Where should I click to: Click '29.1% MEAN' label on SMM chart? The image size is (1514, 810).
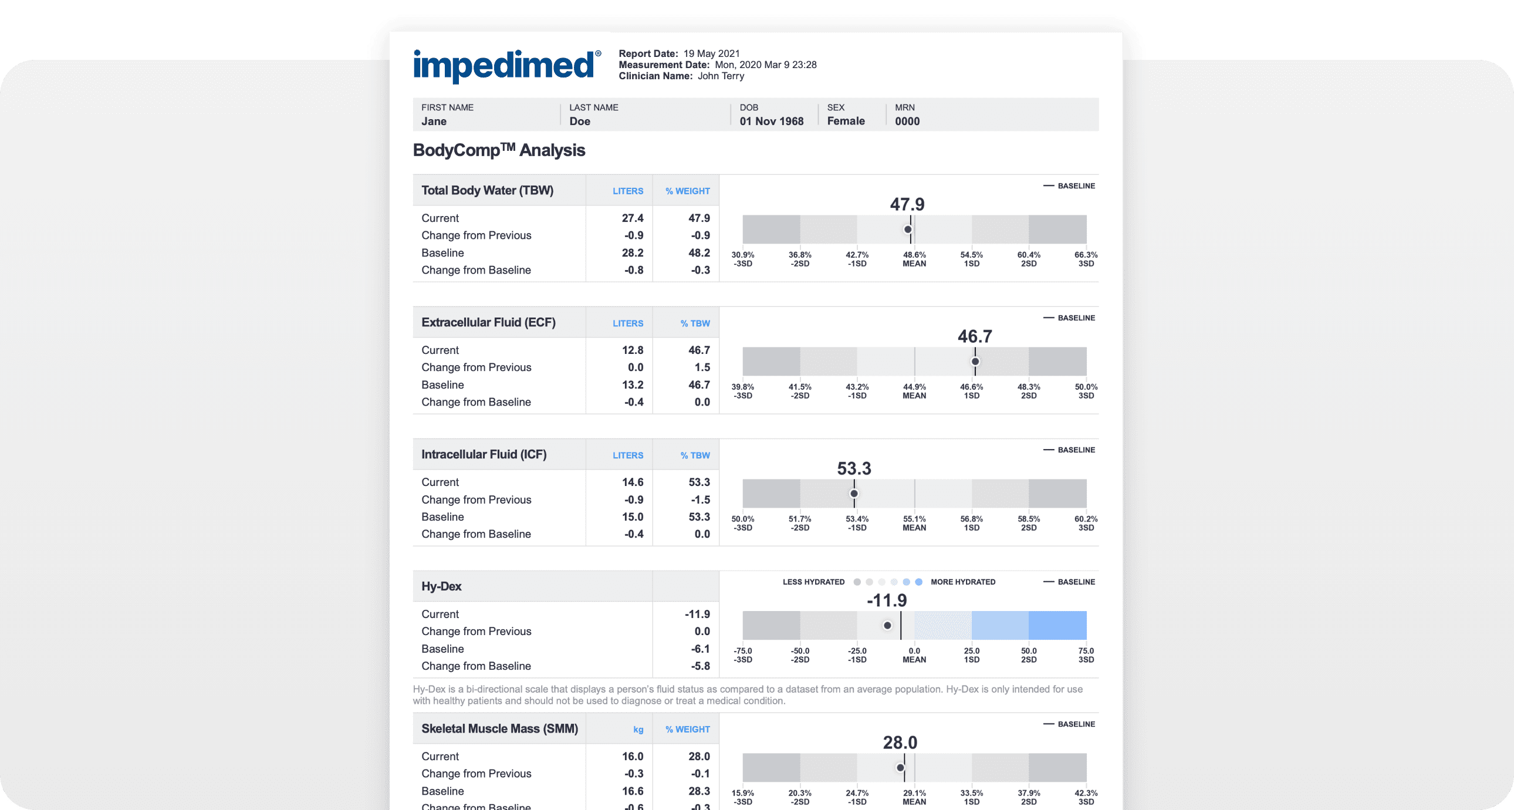(x=914, y=798)
